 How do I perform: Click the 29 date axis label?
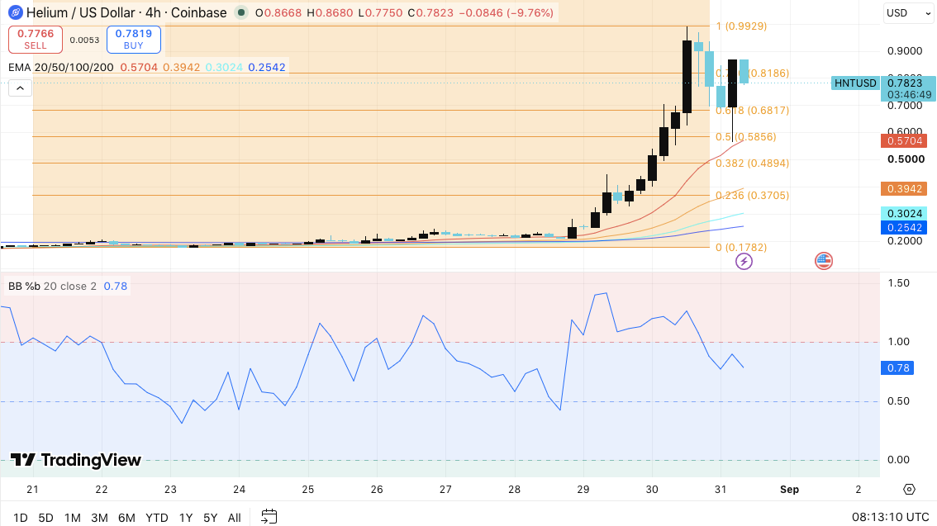(583, 490)
